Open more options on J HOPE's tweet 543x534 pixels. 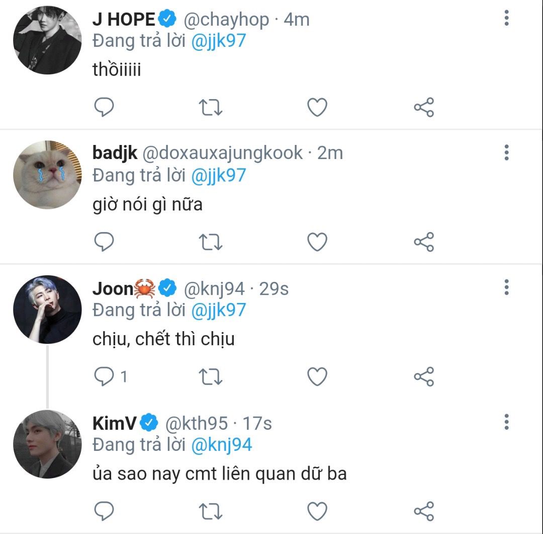(x=506, y=19)
